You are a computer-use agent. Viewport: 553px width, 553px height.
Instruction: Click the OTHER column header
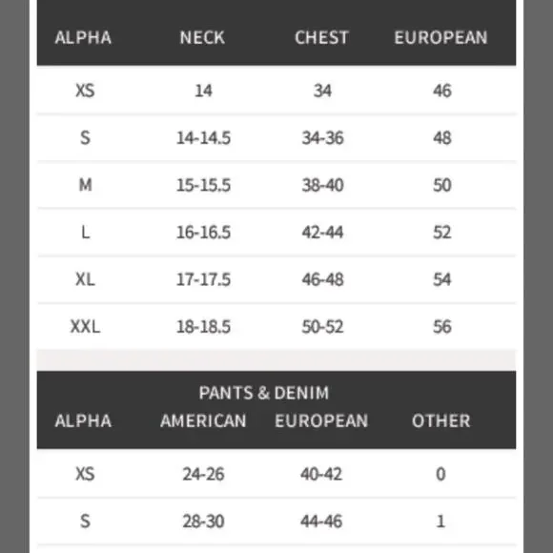coord(440,420)
